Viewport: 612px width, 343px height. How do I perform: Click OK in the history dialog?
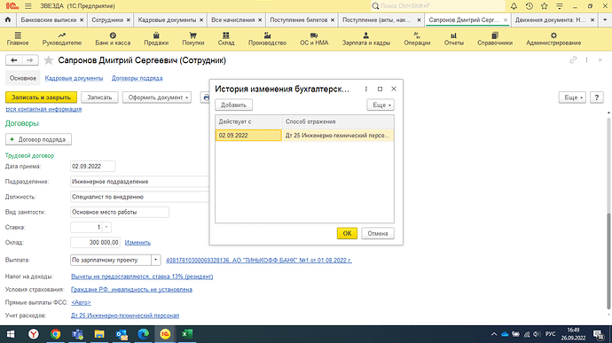coord(347,233)
